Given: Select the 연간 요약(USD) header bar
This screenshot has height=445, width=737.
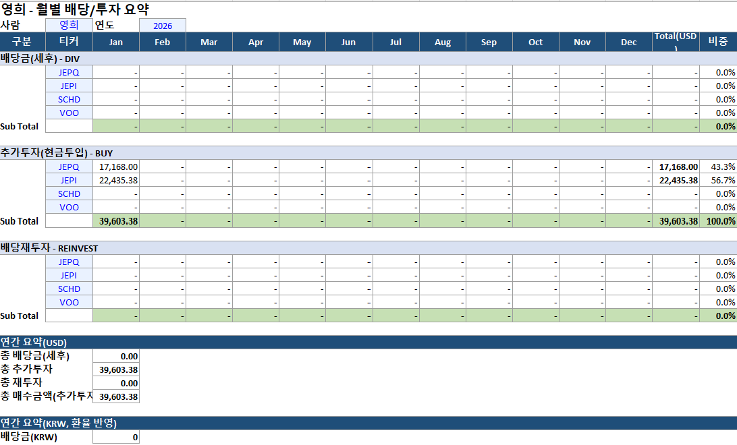Looking at the screenshot, I should [368, 343].
